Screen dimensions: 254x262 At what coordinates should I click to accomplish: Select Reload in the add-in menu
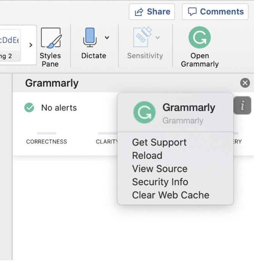(147, 156)
